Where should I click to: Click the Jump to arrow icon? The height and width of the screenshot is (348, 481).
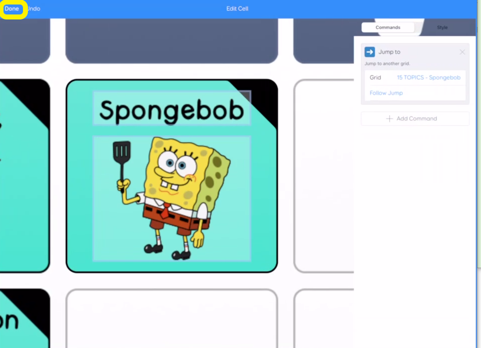[370, 52]
